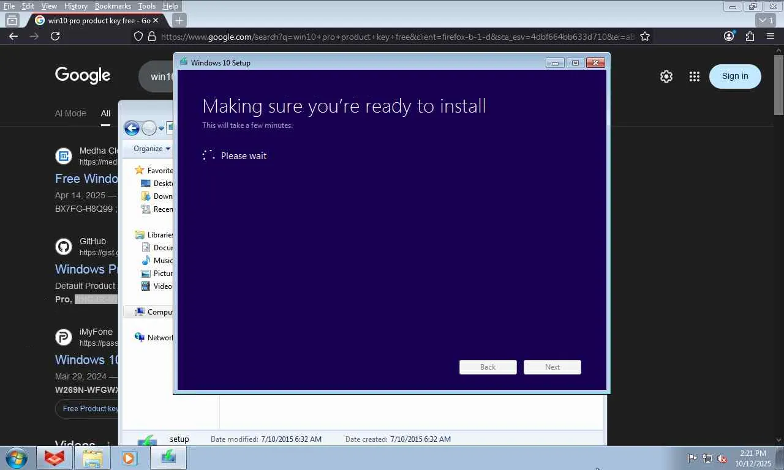This screenshot has height=470, width=784.
Task: Go back to the previous page in Firefox
Action: [x=13, y=36]
